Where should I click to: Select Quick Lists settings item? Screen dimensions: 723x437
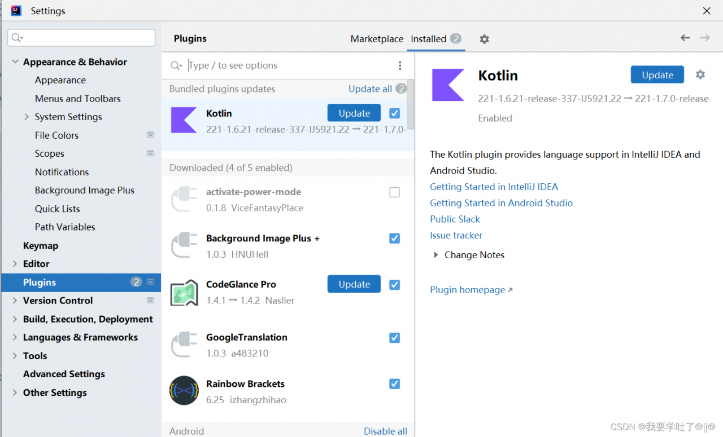(x=58, y=209)
